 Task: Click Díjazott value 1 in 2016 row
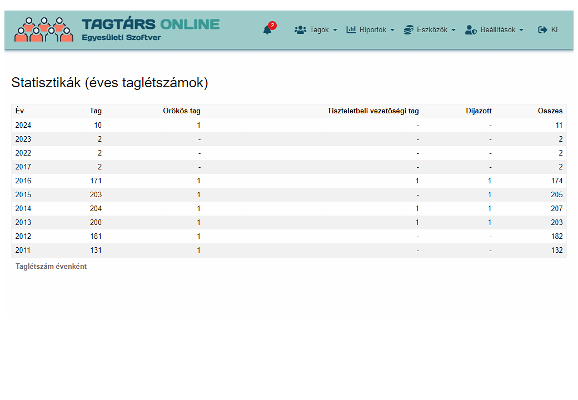pyautogui.click(x=490, y=181)
